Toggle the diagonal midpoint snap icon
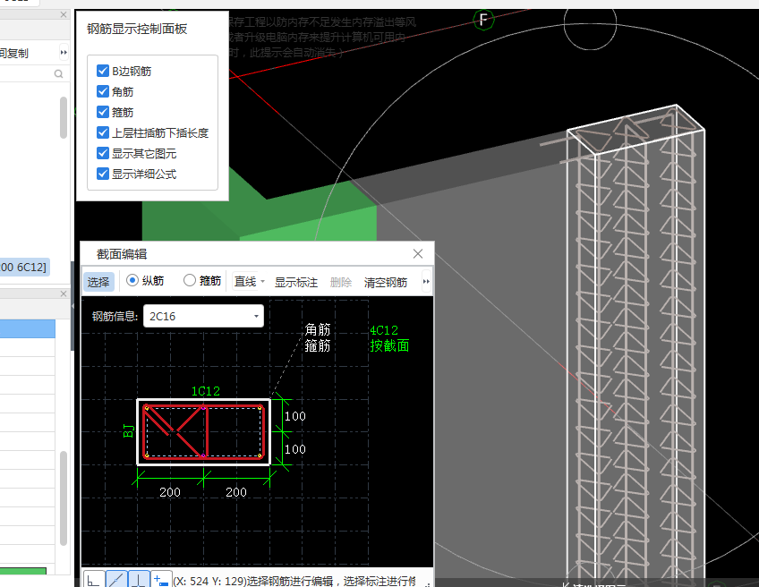This screenshot has width=759, height=587. (116, 579)
